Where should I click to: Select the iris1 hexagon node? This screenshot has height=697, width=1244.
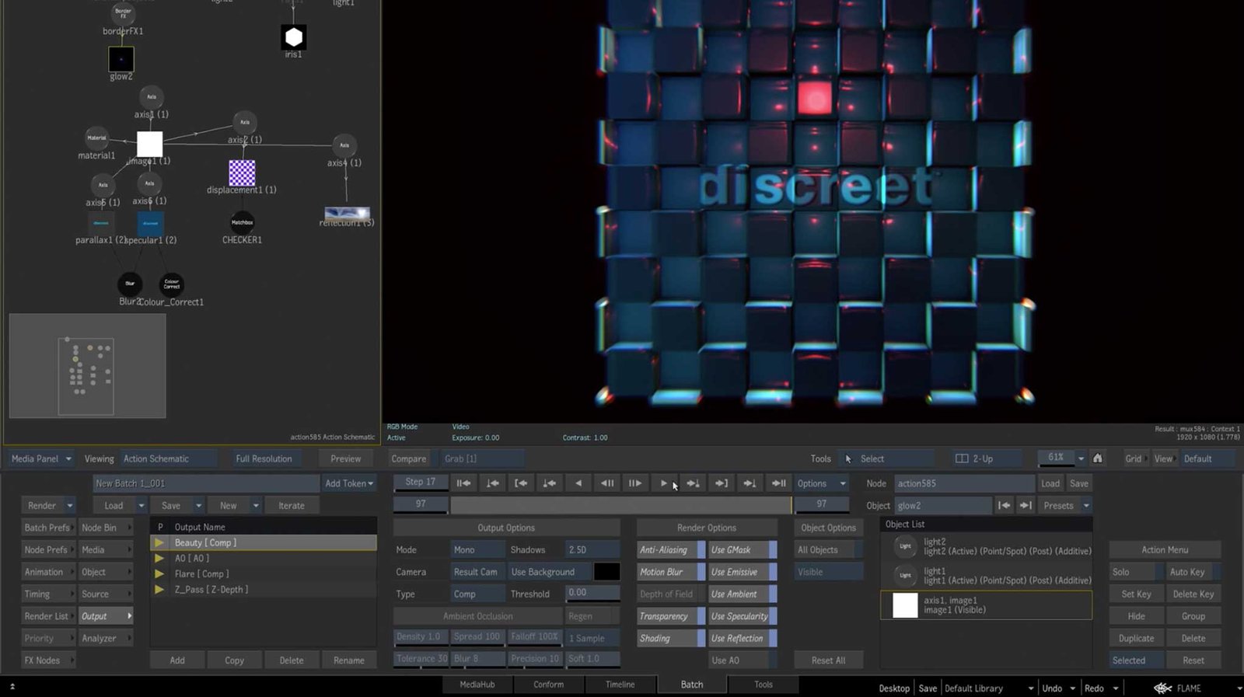[293, 37]
